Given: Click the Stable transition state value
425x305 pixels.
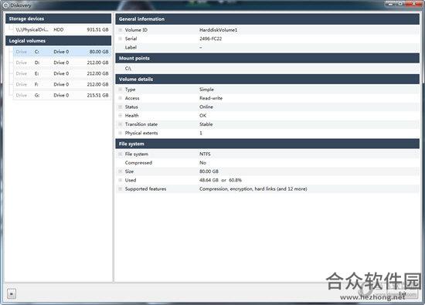Looking at the screenshot, I should tap(206, 124).
